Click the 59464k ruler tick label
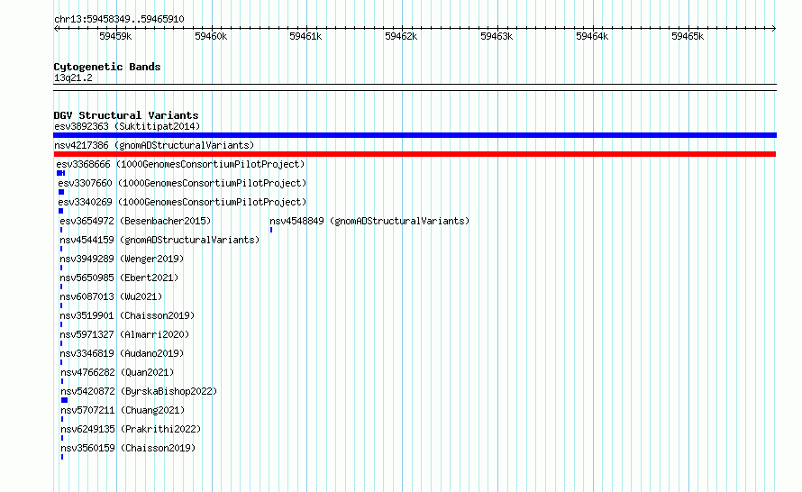 coord(592,36)
